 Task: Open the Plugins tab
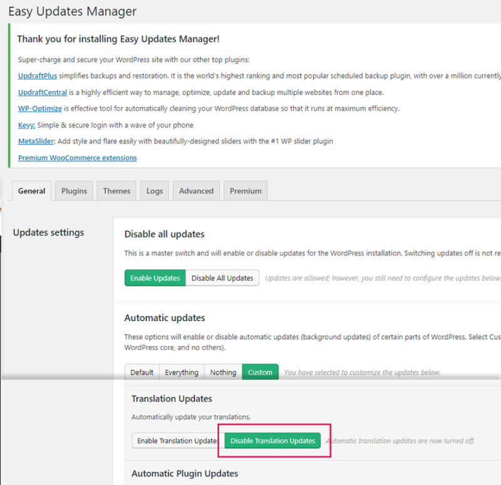74,191
